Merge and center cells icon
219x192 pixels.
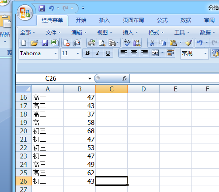point(155,53)
